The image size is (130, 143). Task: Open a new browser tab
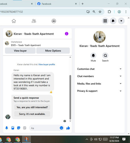[x=82, y=4]
